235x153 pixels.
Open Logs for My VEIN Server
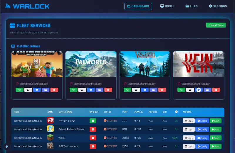pos(189,121)
